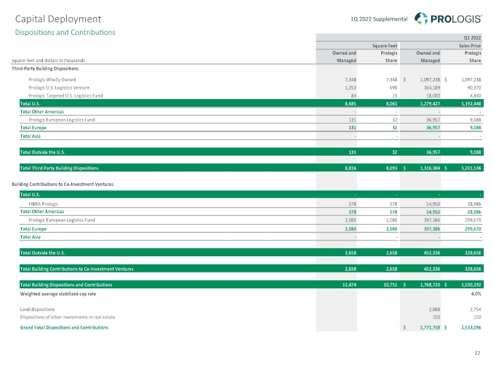Image resolution: width=492 pixels, height=369 pixels.
Task: Click the 1,771,758 grand total value
Action: pos(430,327)
